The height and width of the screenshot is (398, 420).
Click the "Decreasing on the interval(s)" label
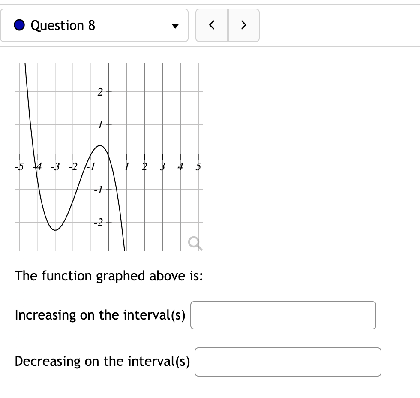(102, 361)
